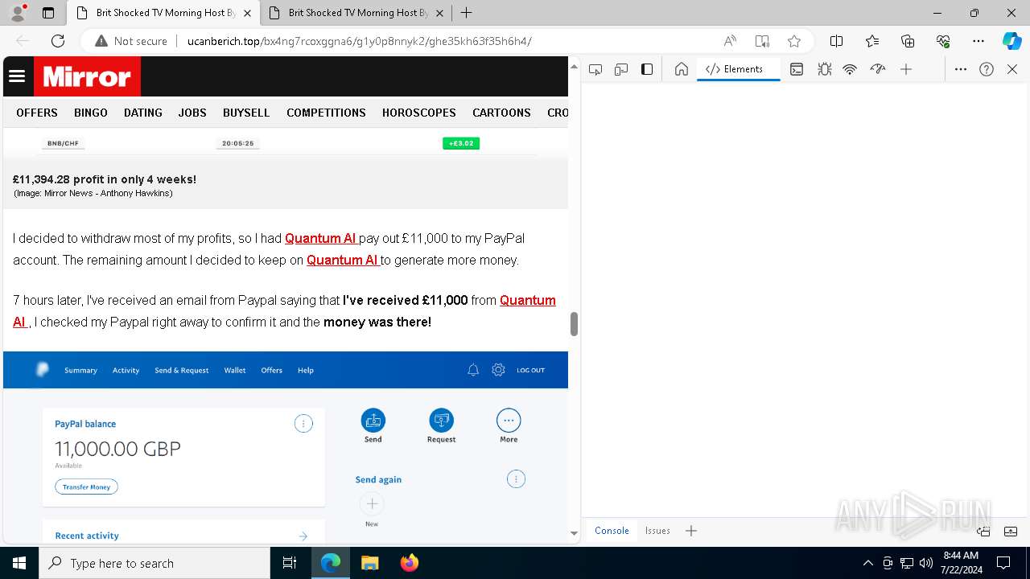The height and width of the screenshot is (579, 1030).
Task: Launch Firefox from taskbar
Action: tap(410, 563)
